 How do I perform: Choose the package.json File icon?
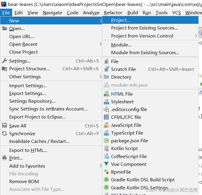pos(106,141)
